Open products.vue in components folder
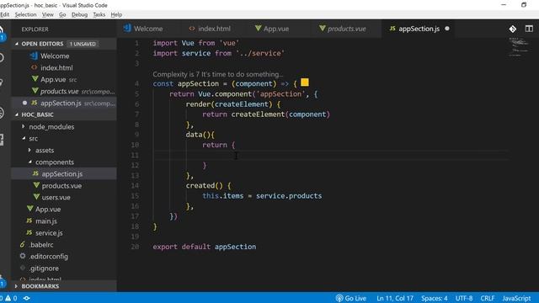Image resolution: width=539 pixels, height=303 pixels. point(64,185)
